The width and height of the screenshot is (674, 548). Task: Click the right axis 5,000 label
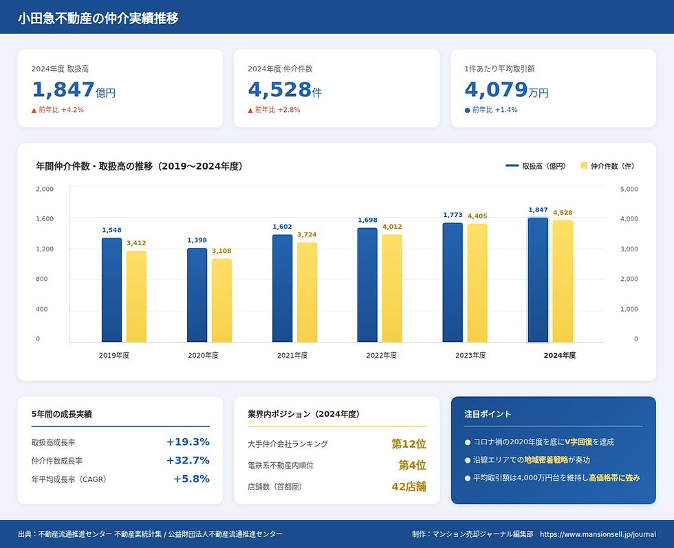[x=629, y=189]
